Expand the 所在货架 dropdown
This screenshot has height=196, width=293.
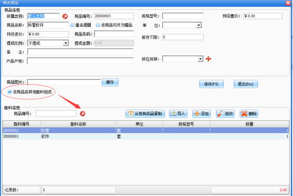200,59
